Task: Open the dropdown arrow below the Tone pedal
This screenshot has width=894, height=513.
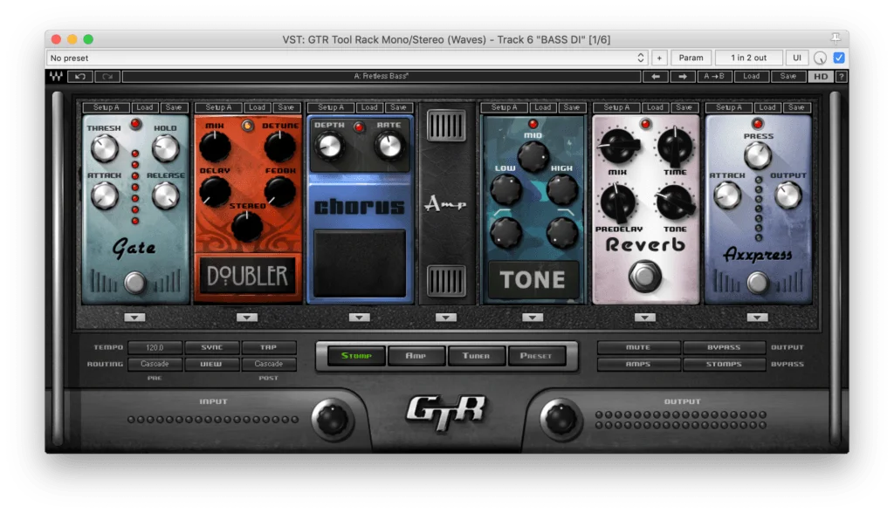Action: [533, 318]
